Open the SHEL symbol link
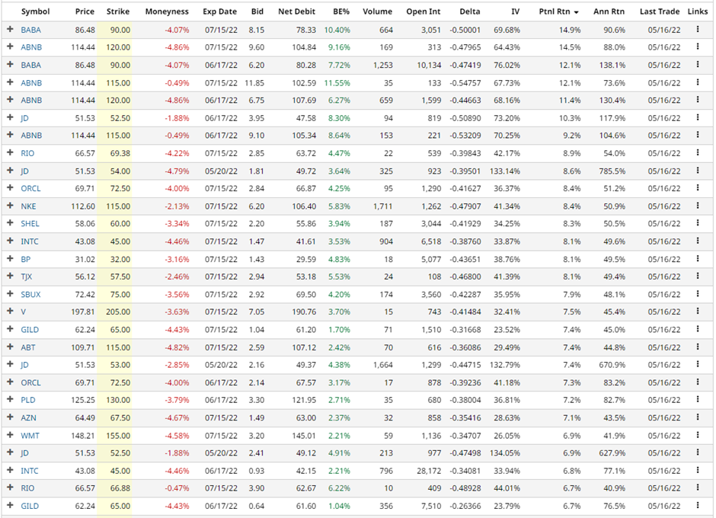The width and height of the screenshot is (716, 518). 30,224
